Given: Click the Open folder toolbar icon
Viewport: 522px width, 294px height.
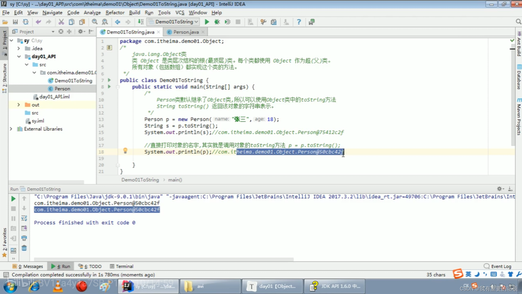Looking at the screenshot, I should pos(5,22).
